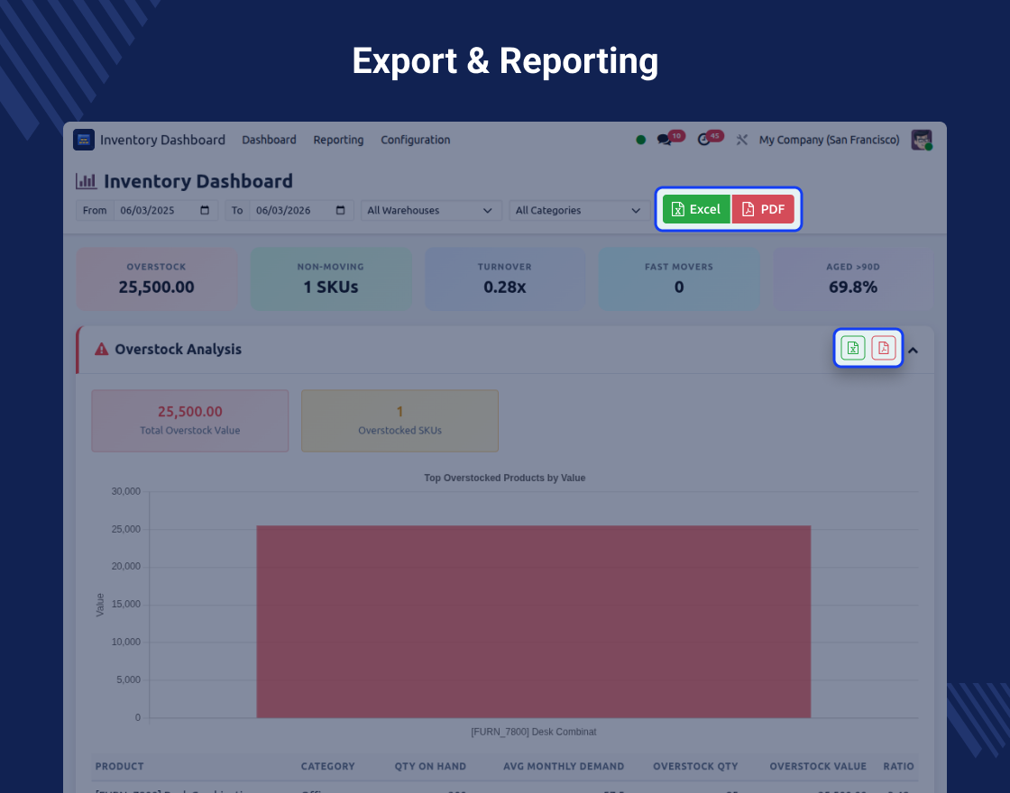The image size is (1010, 793).
Task: Click the bar chart icon beside page title
Action: click(x=87, y=181)
